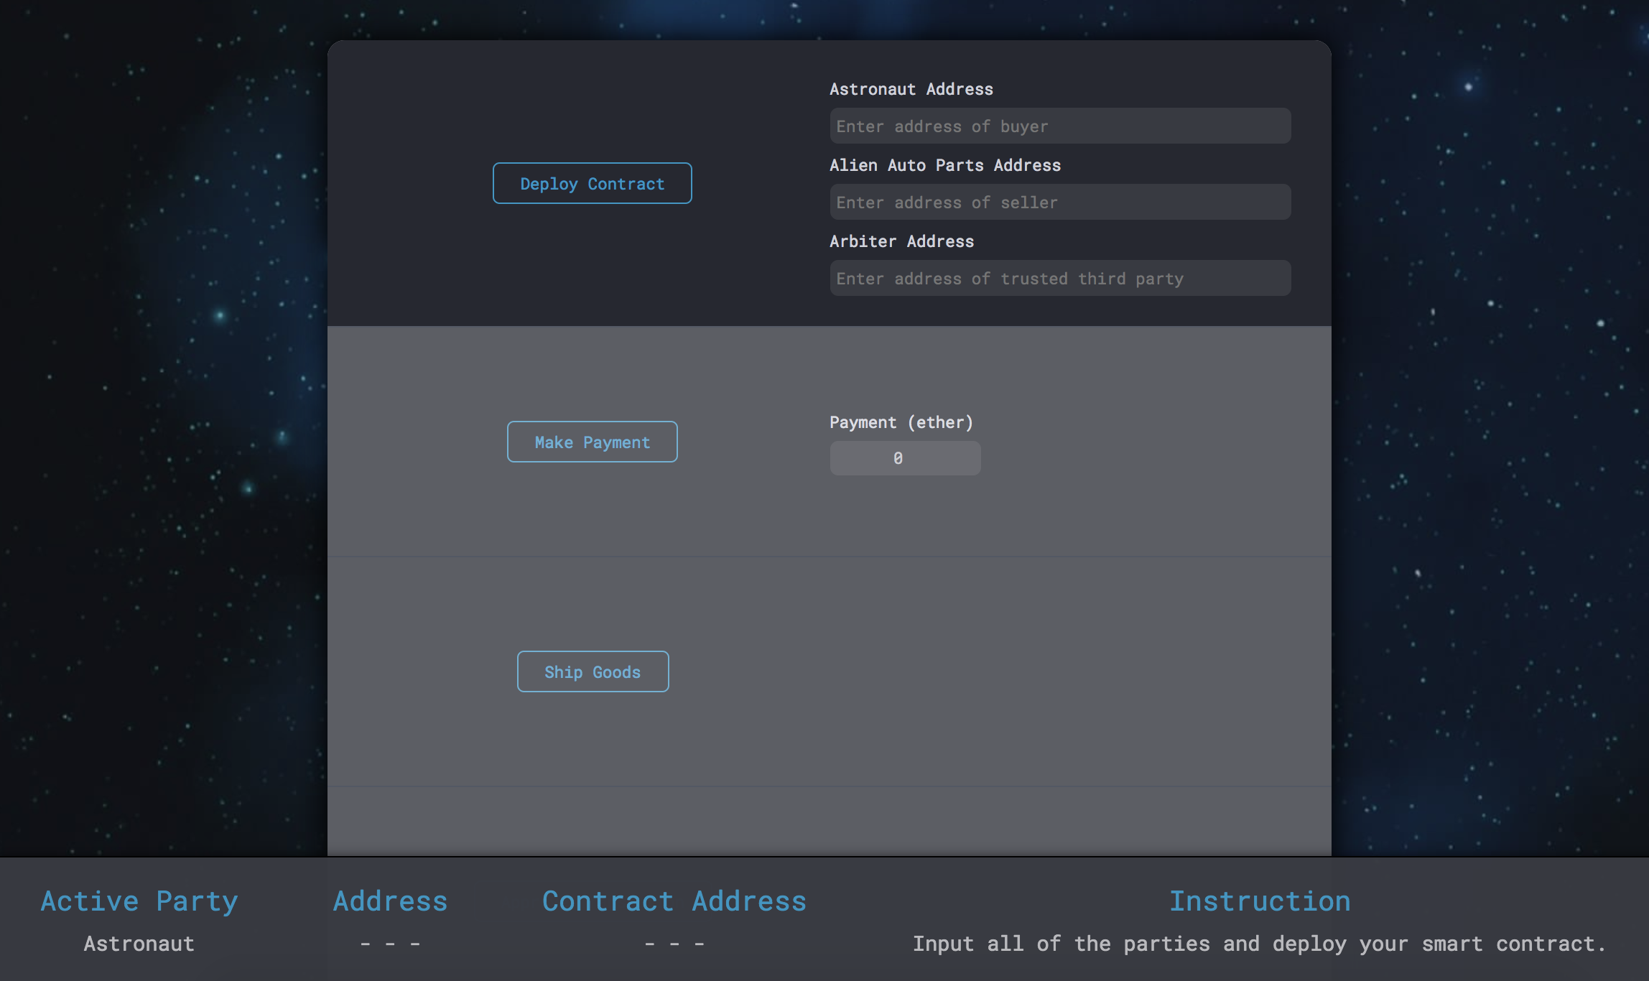Focus the Astronaut Address buyer input
Screen dimensions: 1649x981
pyautogui.click(x=1060, y=126)
